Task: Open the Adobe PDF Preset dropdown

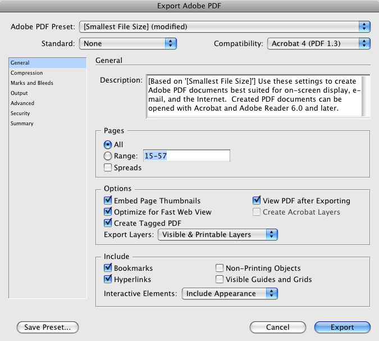Action: [x=225, y=26]
